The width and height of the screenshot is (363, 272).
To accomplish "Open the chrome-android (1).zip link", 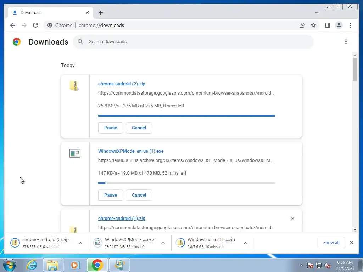I will point(122,218).
